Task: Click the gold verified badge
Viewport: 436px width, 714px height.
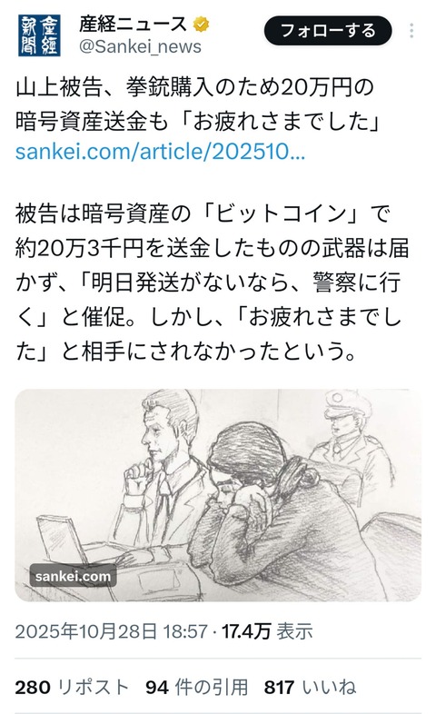Action: pos(201,25)
